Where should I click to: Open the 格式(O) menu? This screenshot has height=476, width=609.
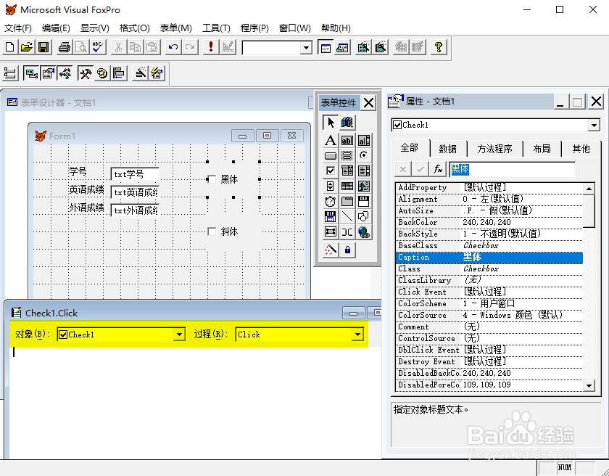click(x=134, y=28)
